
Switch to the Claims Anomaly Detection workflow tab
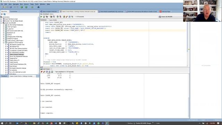[50, 11]
